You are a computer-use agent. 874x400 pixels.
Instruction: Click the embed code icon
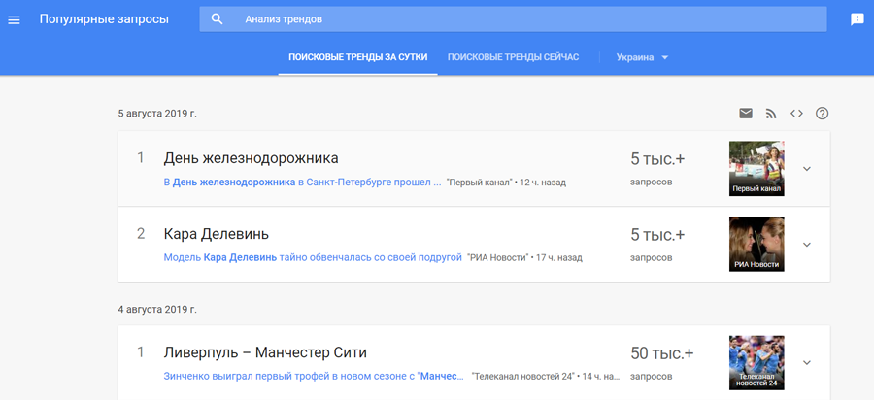[796, 113]
